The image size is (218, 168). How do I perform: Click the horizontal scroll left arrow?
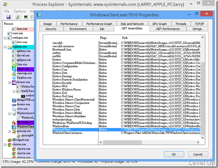(101, 142)
